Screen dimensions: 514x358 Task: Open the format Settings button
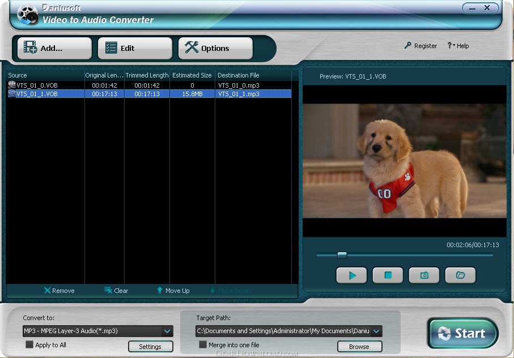tap(151, 347)
